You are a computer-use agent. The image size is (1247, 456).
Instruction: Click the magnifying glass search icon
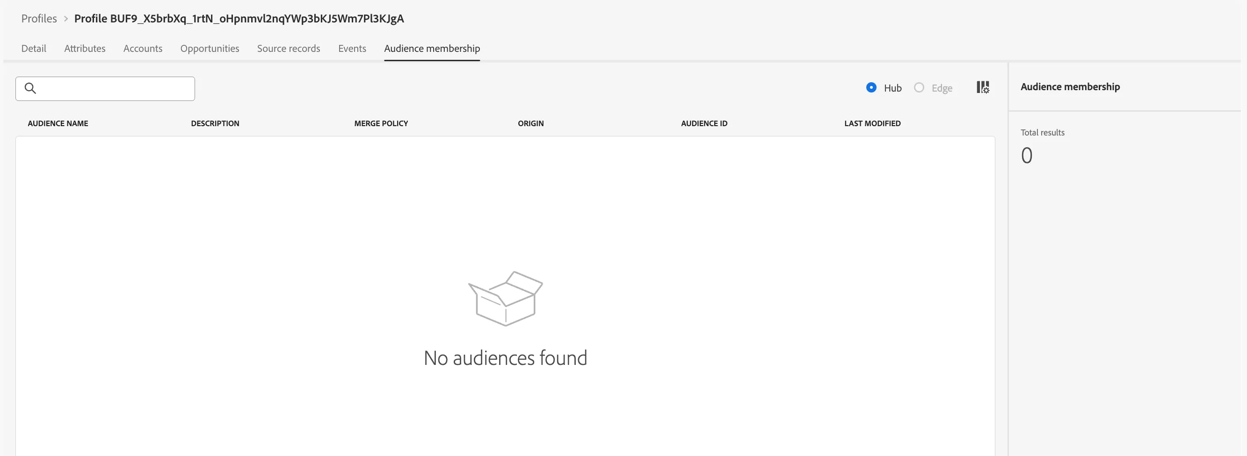pos(30,88)
